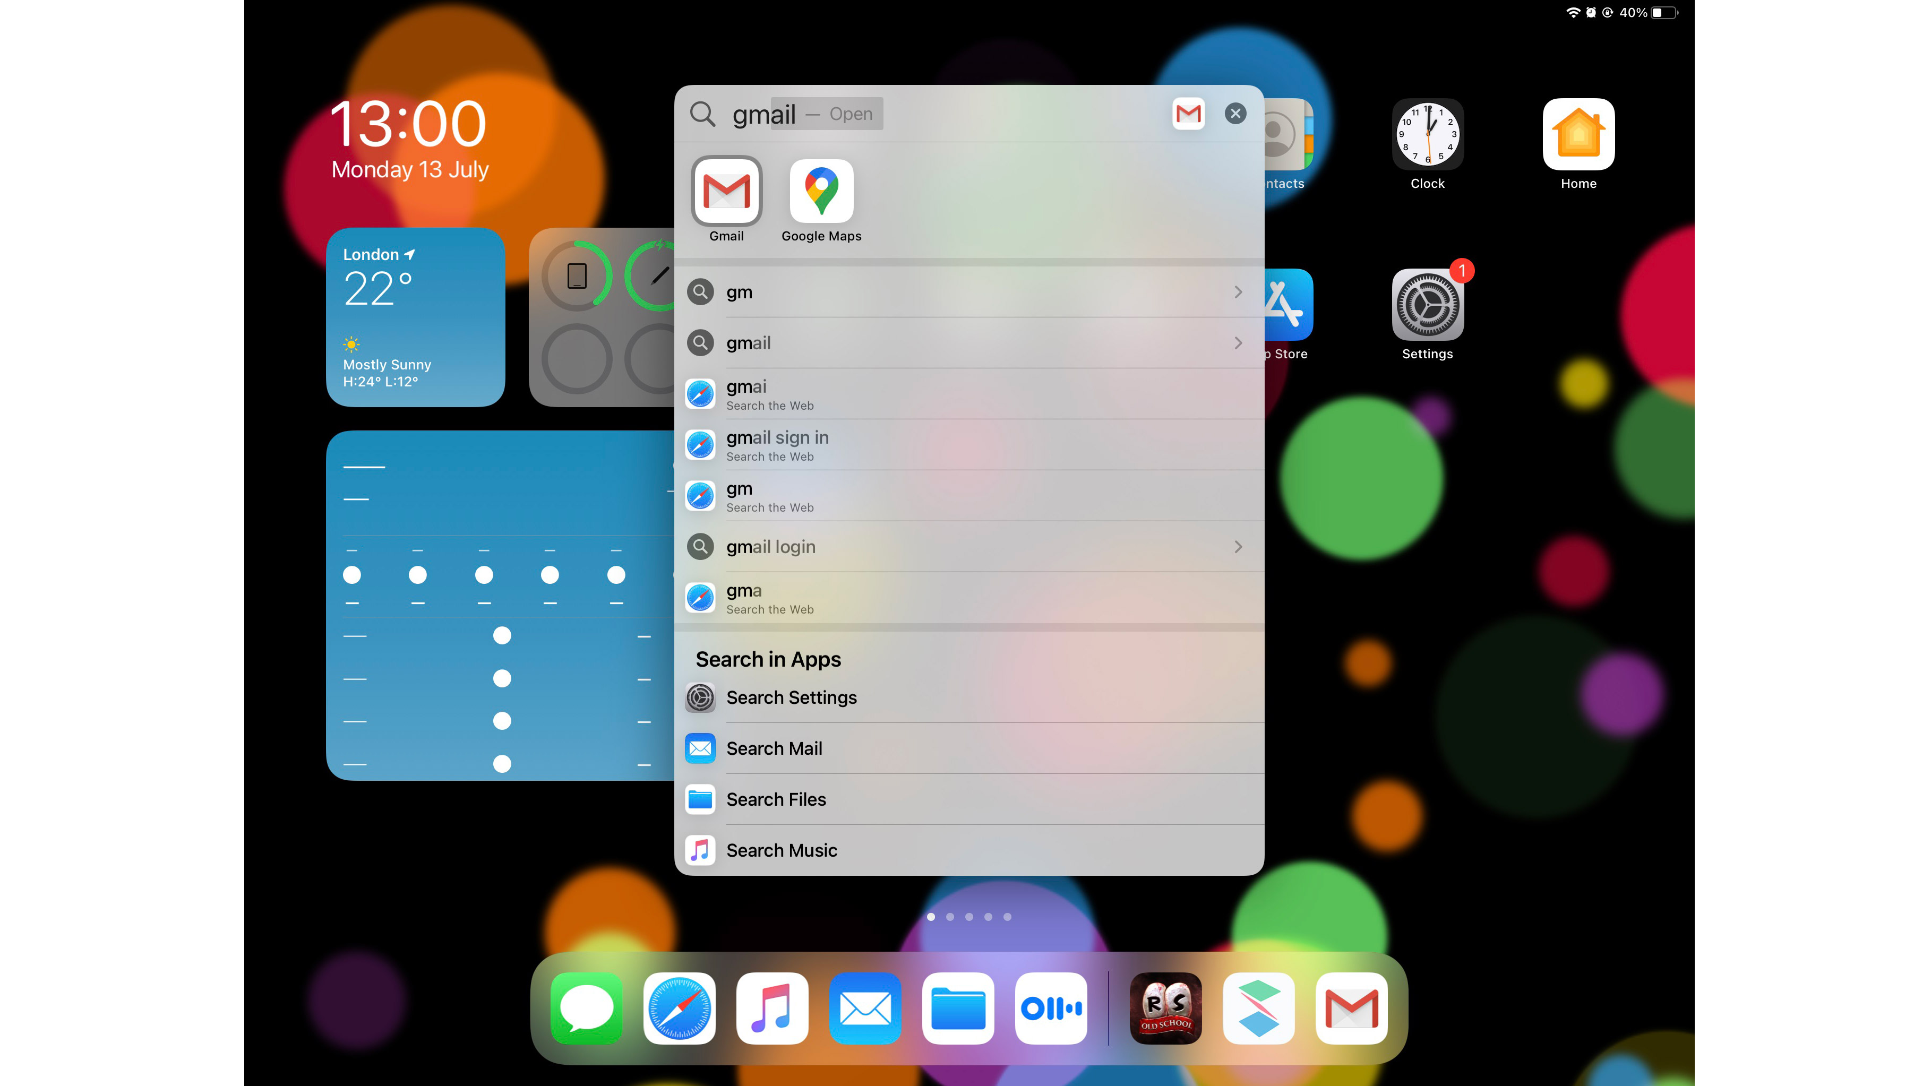Expand the gmail search suggestion
This screenshot has height=1086, width=1931.
click(x=1235, y=342)
